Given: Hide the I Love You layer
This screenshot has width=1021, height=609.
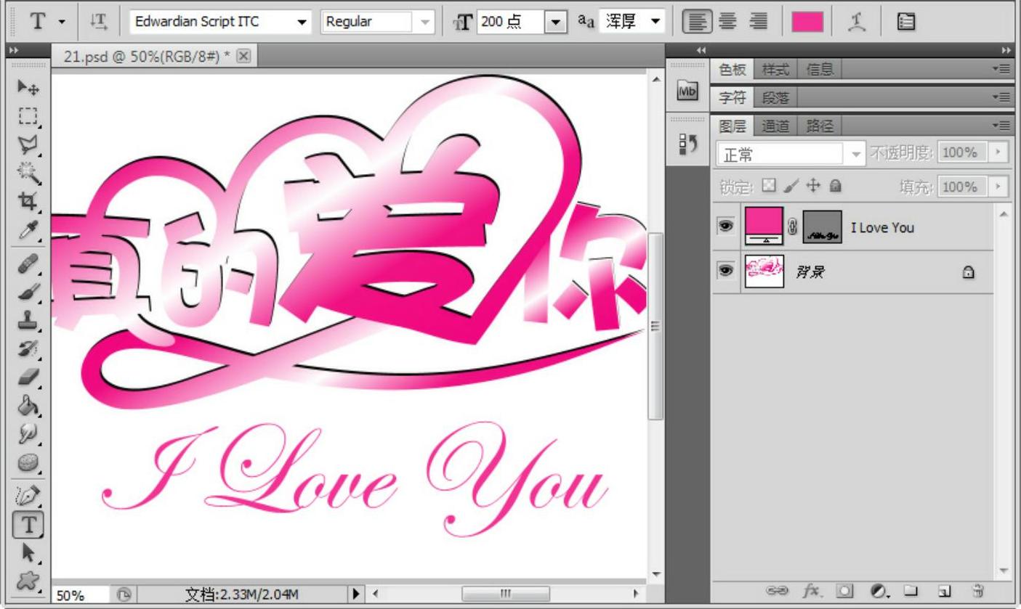Looking at the screenshot, I should pyautogui.click(x=725, y=226).
